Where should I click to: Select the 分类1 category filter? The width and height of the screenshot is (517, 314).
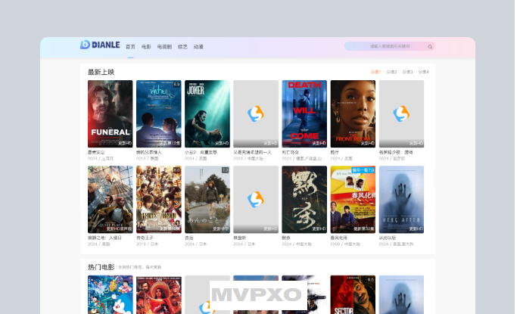click(x=375, y=72)
